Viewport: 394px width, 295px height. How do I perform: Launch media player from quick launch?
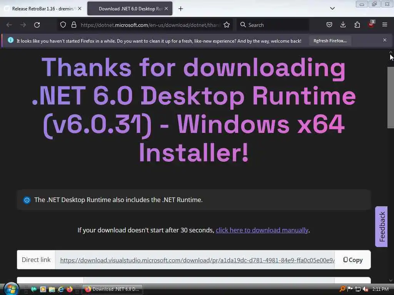(43, 289)
